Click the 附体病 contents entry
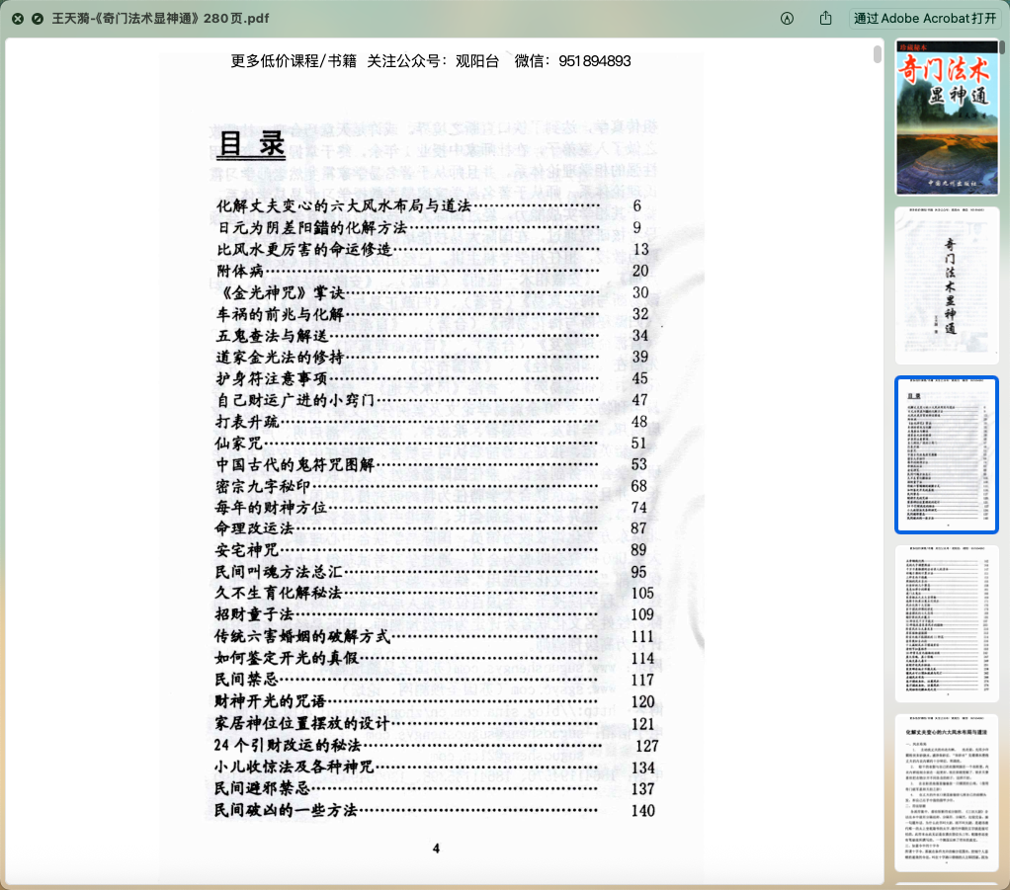Image resolution: width=1010 pixels, height=890 pixels. pos(240,271)
